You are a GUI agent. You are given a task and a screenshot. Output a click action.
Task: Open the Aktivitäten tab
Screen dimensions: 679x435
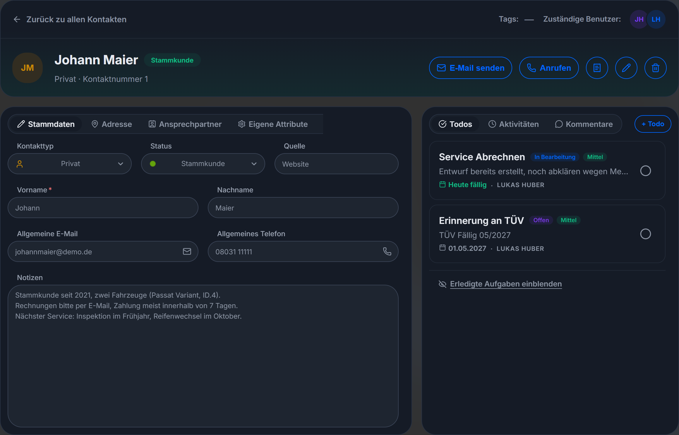(x=513, y=124)
